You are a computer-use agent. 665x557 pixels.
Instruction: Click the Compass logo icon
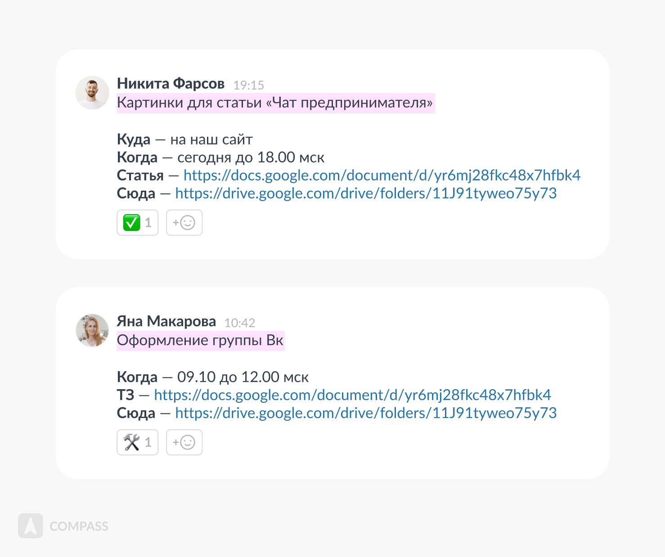coord(31,526)
